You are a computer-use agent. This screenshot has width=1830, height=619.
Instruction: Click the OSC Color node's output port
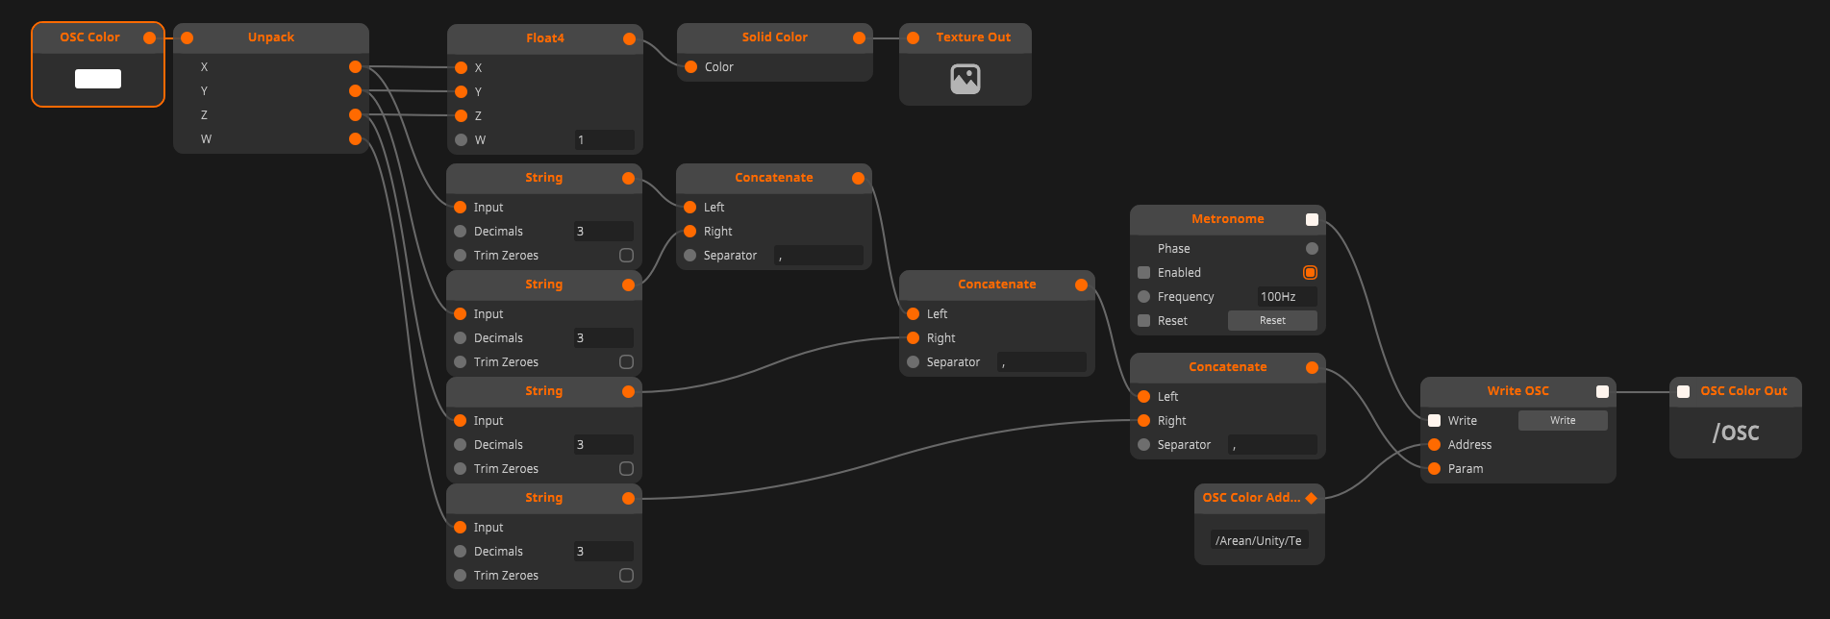click(149, 37)
